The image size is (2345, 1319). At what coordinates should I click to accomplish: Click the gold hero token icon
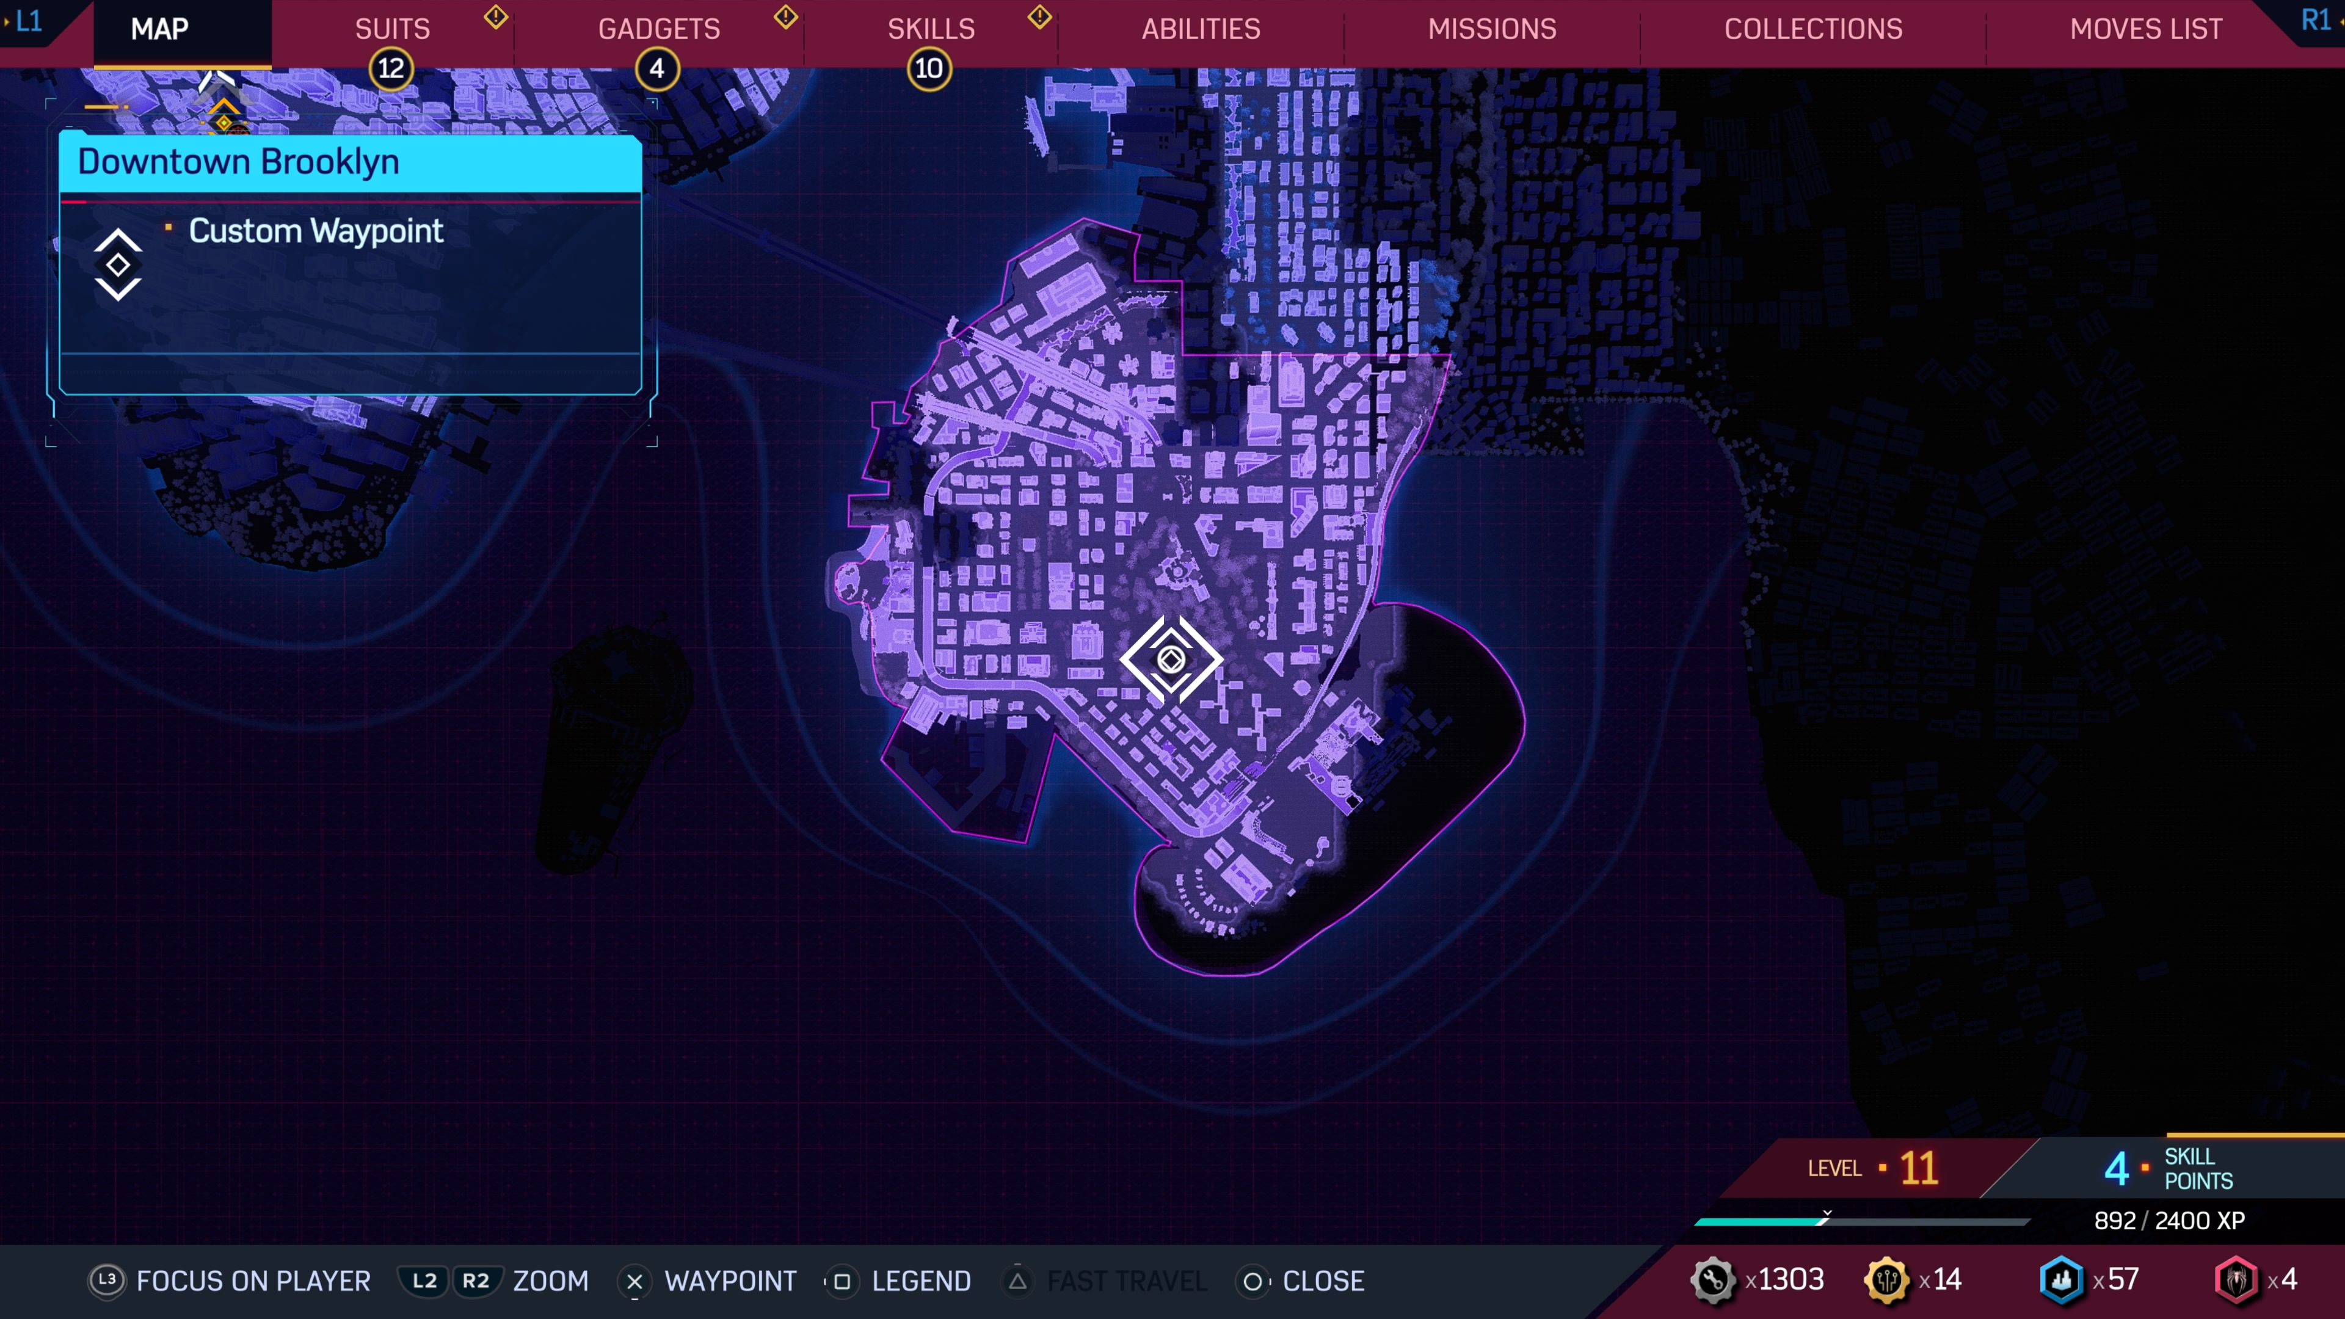[1886, 1280]
